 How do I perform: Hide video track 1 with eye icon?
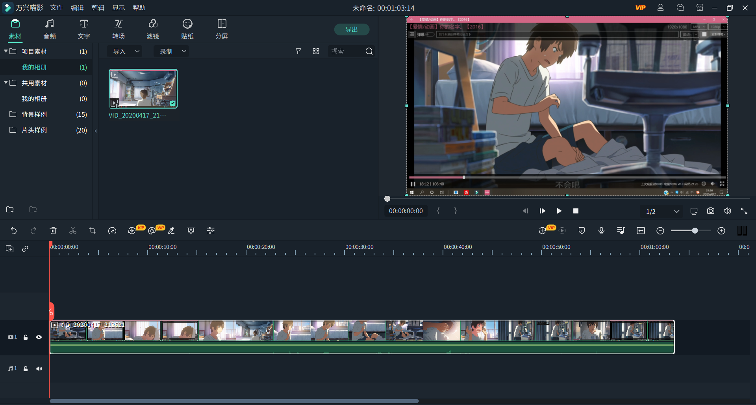click(39, 337)
